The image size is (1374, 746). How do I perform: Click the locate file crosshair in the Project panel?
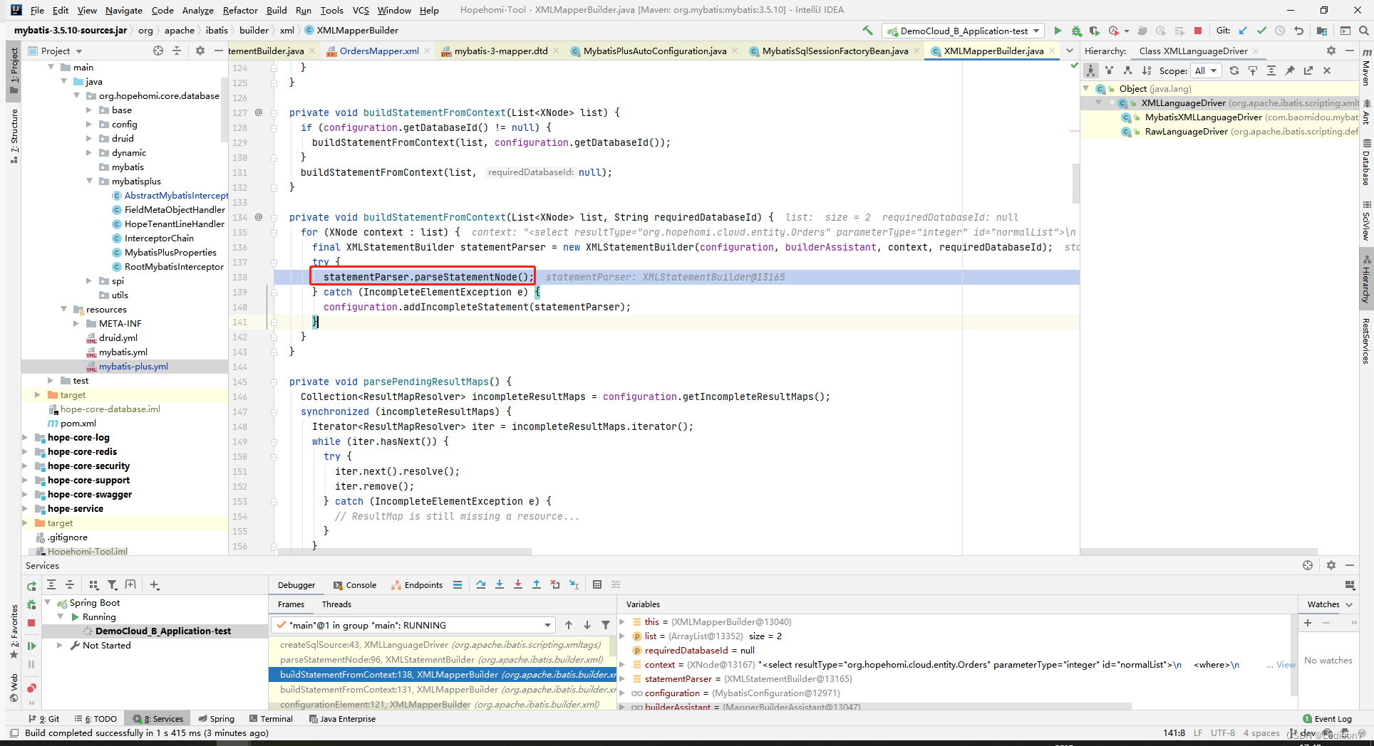158,51
